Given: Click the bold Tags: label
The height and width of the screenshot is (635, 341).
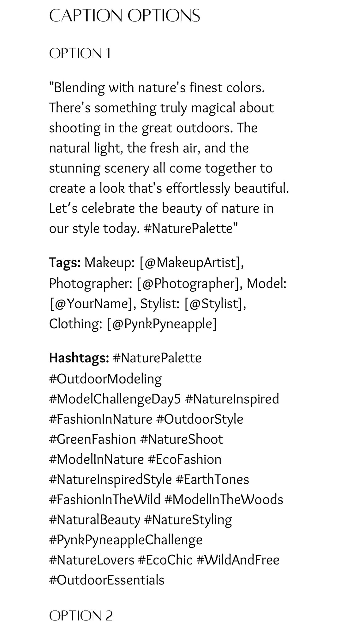Looking at the screenshot, I should pyautogui.click(x=65, y=263).
